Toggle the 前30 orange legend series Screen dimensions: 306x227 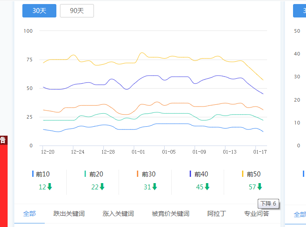pyautogui.click(x=146, y=174)
